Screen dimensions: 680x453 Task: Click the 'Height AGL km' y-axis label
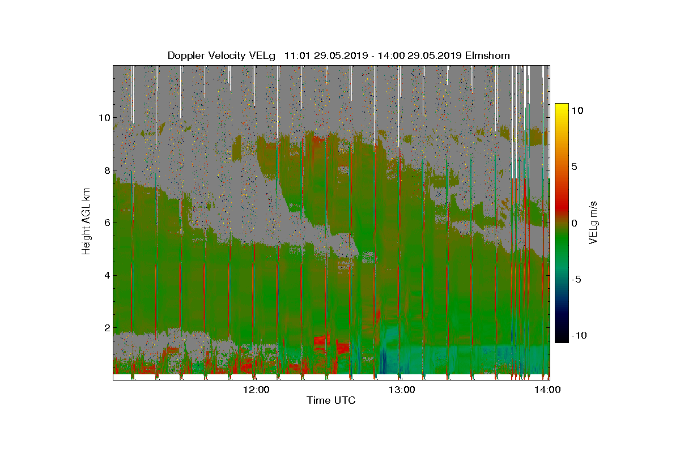pyautogui.click(x=86, y=221)
